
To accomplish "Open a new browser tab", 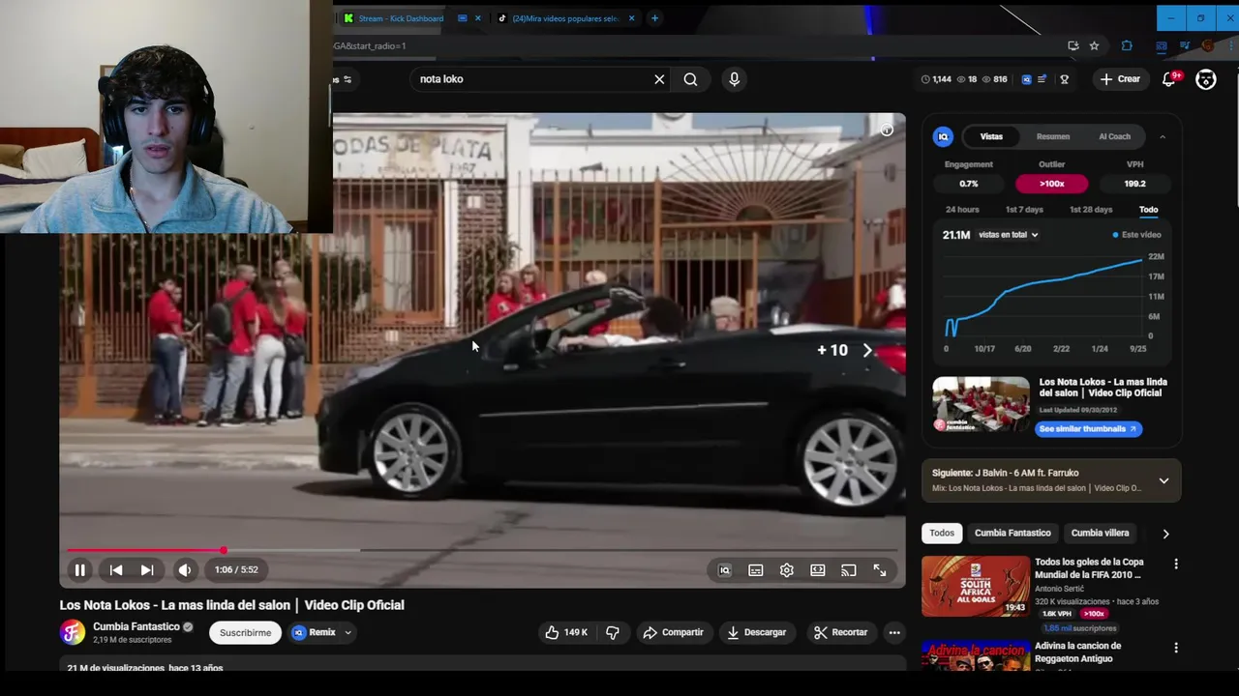I will pos(654,17).
